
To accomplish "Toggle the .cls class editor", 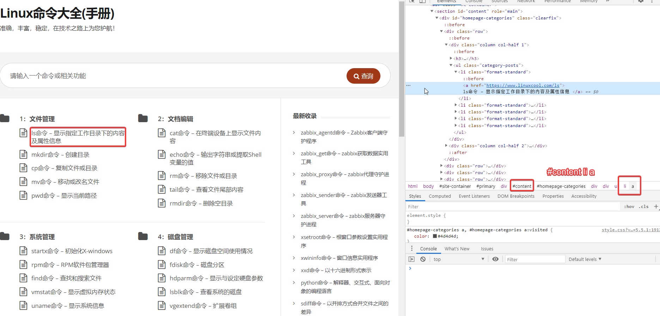I will click(644, 207).
